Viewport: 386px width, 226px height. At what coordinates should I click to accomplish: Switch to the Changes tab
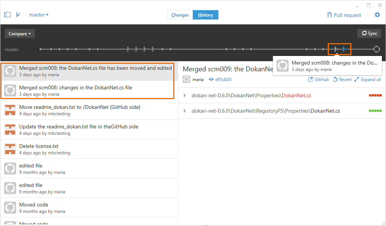pyautogui.click(x=180, y=15)
